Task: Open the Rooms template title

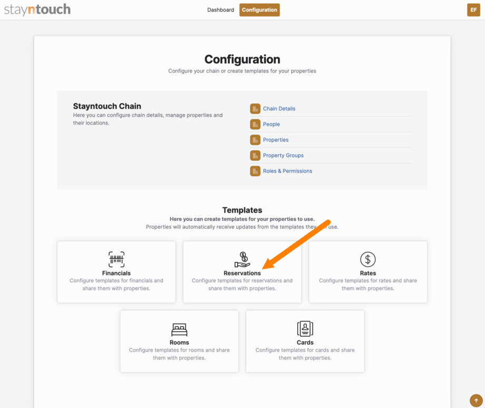Action: tap(179, 343)
